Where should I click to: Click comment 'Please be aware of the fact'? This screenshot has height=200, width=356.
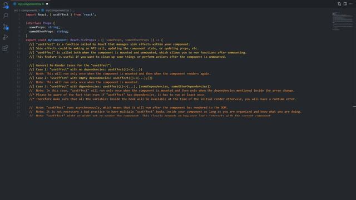[x=117, y=95]
